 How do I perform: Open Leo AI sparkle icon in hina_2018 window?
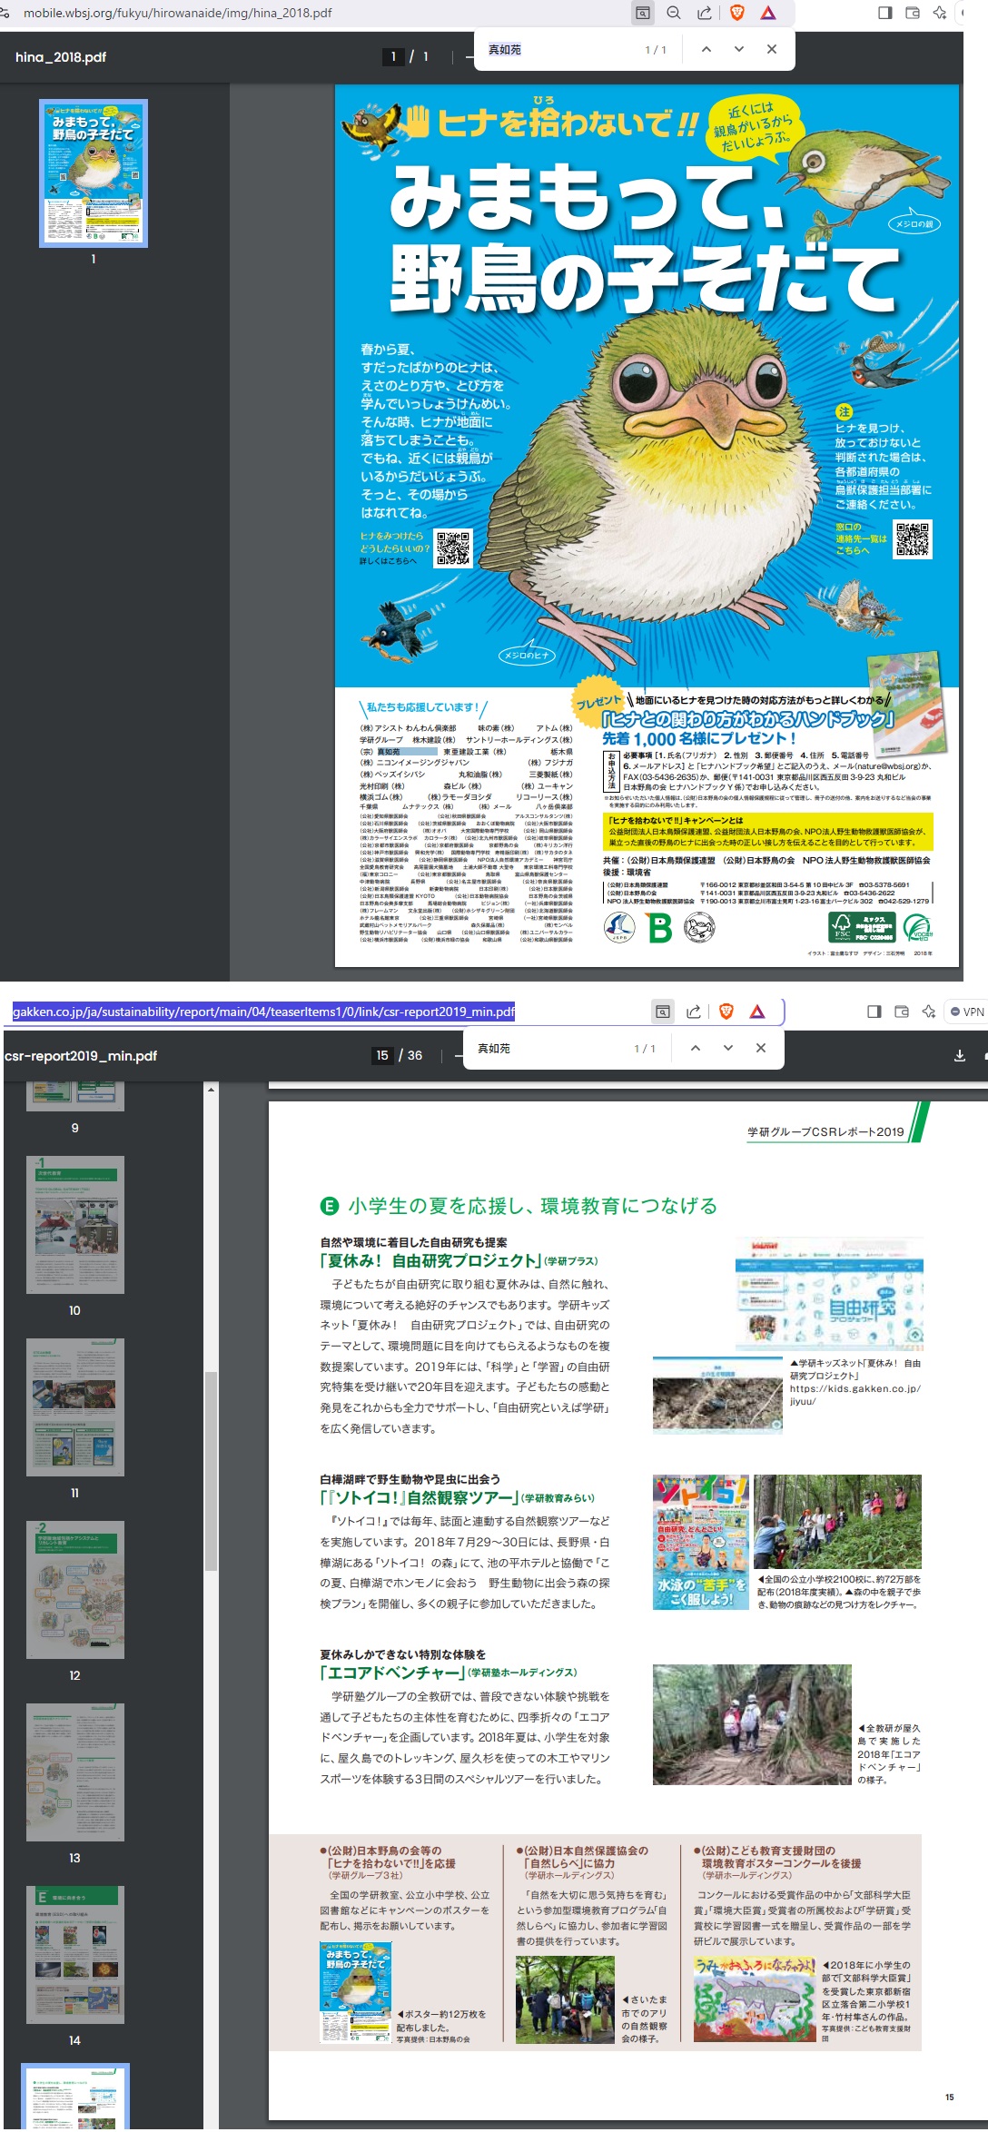[x=940, y=13]
